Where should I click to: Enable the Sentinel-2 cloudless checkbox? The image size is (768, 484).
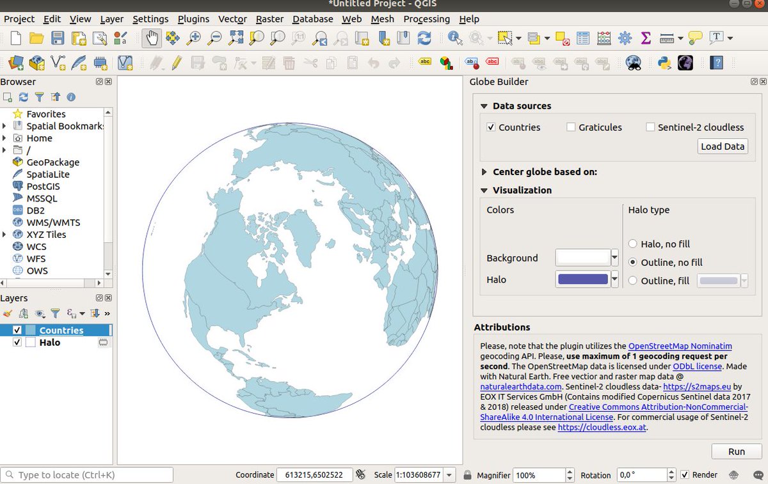[x=650, y=127]
